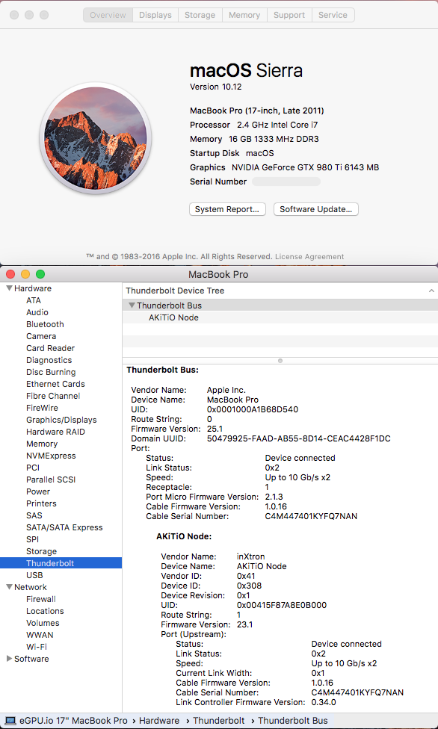Select AKiTiO Node in device tree
The height and width of the screenshot is (729, 438).
point(173,317)
